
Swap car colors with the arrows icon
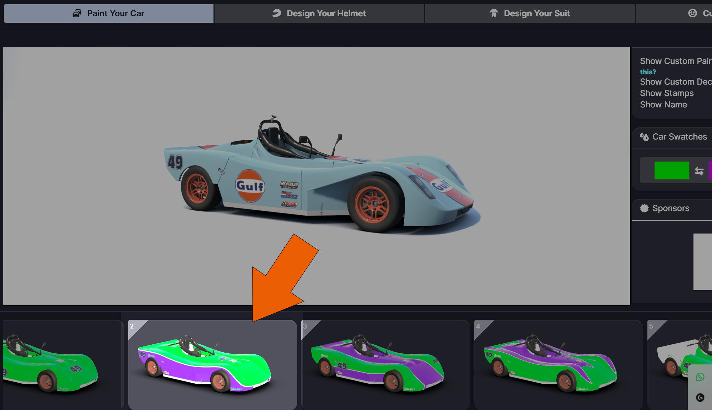[x=699, y=171]
